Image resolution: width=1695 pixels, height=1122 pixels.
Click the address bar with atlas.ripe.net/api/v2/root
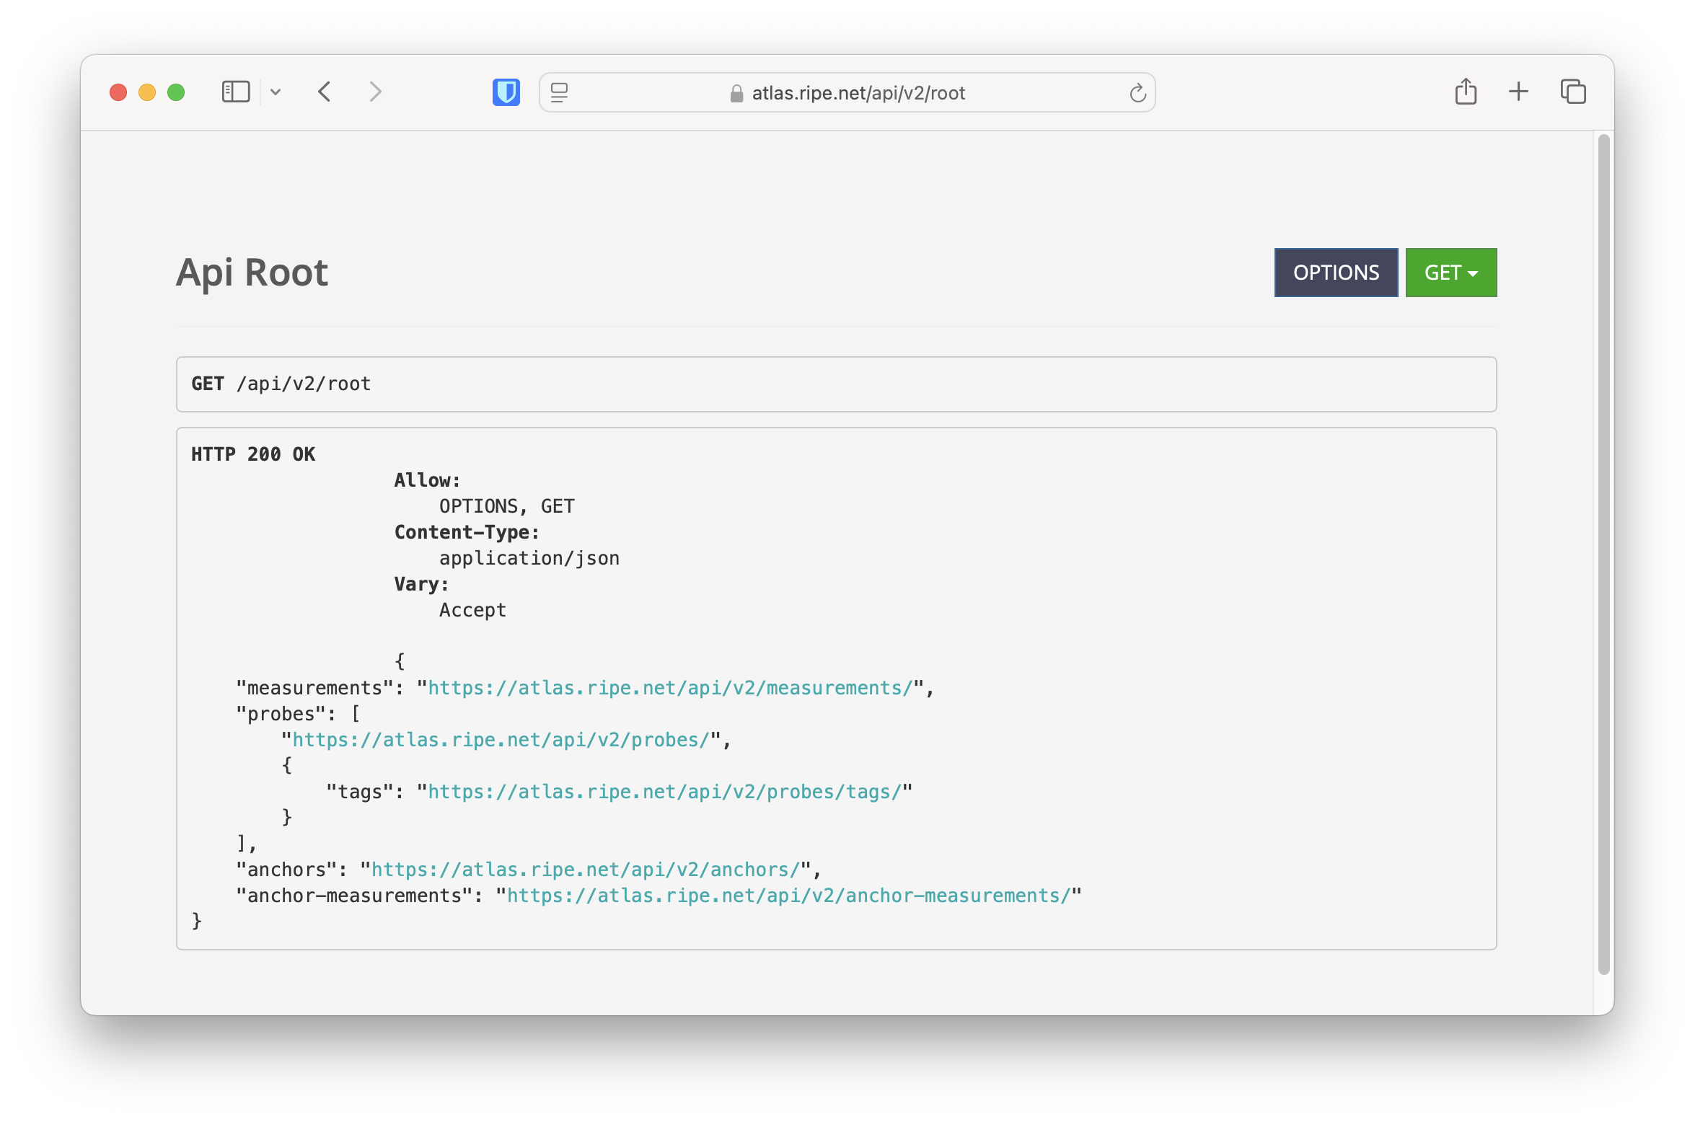point(847,92)
